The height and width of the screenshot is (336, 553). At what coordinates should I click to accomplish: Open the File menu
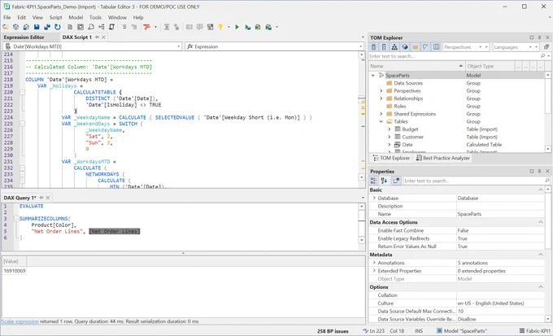click(x=7, y=17)
